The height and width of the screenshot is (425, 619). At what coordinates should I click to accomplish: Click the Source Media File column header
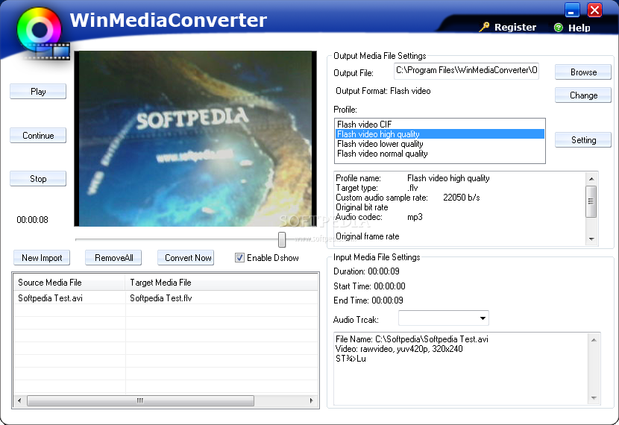tap(69, 283)
